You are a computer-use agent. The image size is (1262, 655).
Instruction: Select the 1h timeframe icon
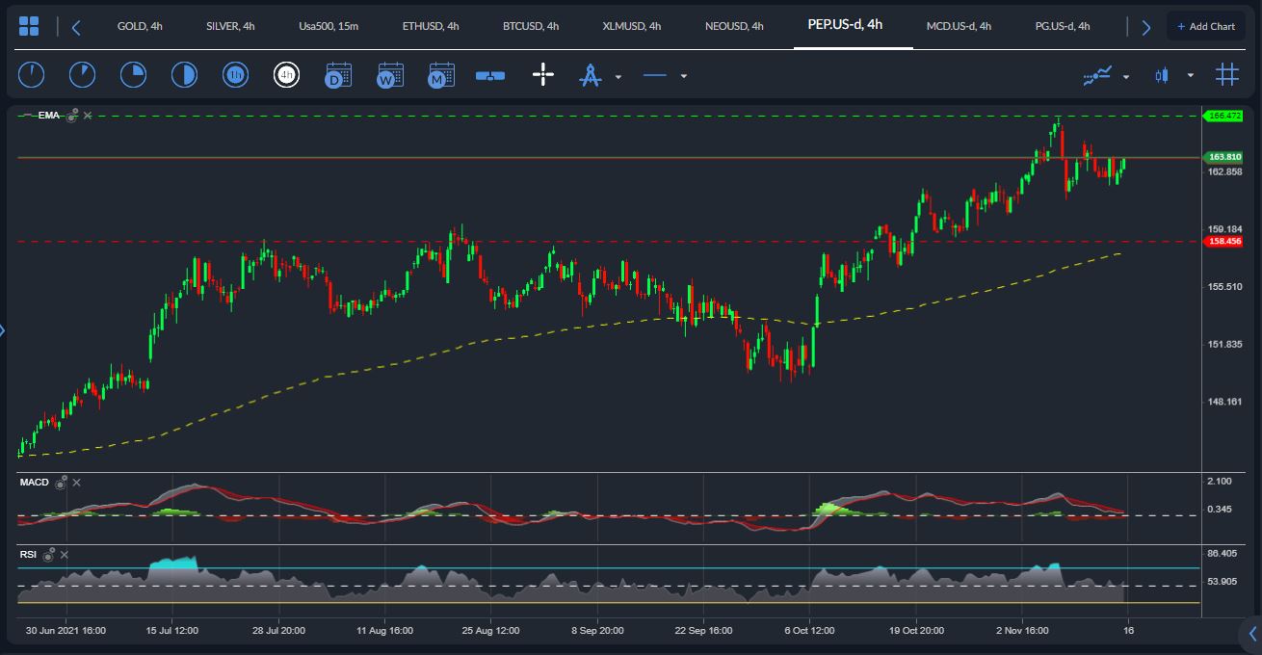[x=236, y=74]
